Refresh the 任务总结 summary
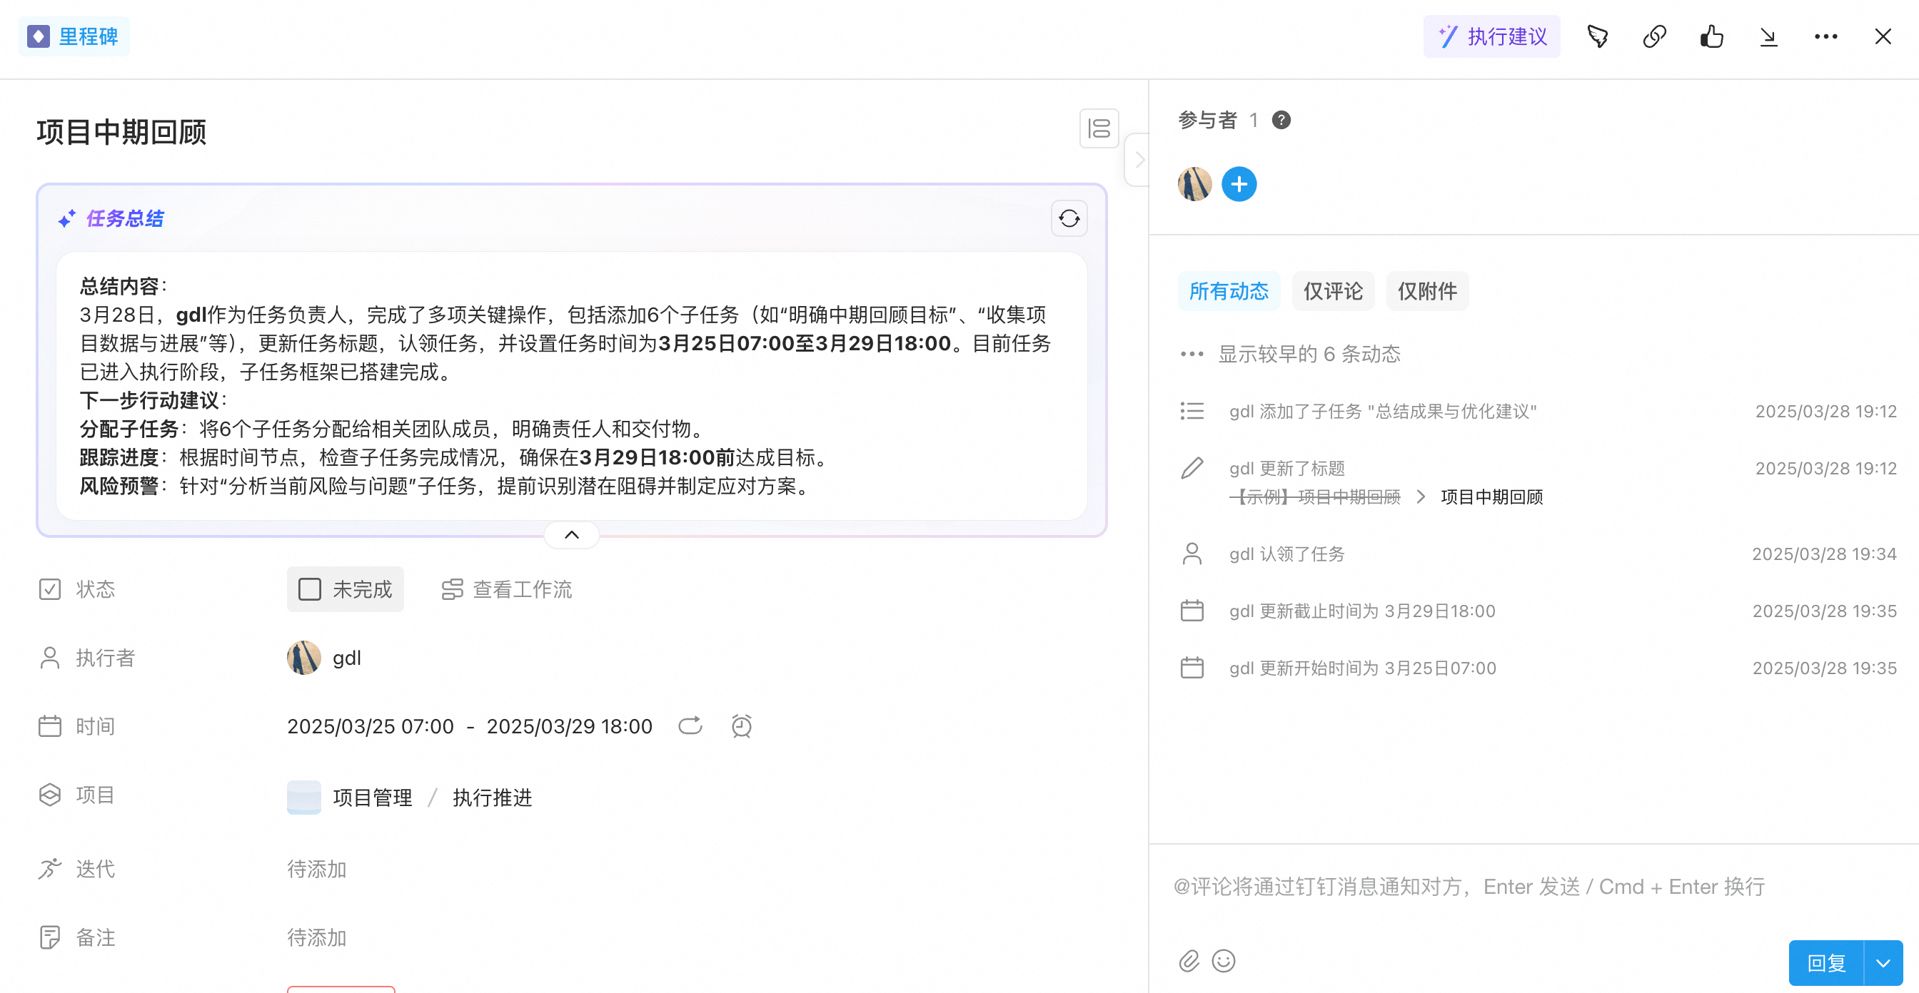 (1069, 218)
